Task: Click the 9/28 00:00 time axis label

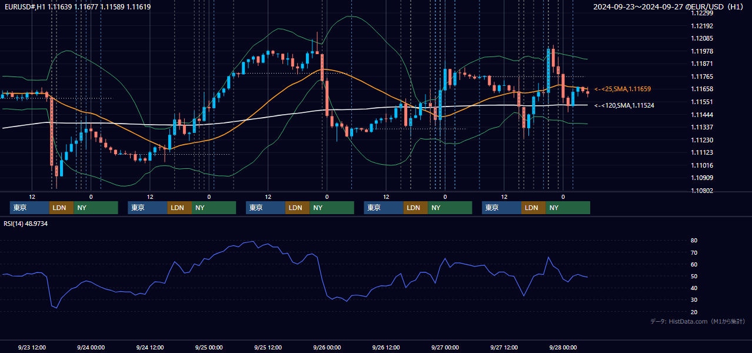Action: pos(563,347)
